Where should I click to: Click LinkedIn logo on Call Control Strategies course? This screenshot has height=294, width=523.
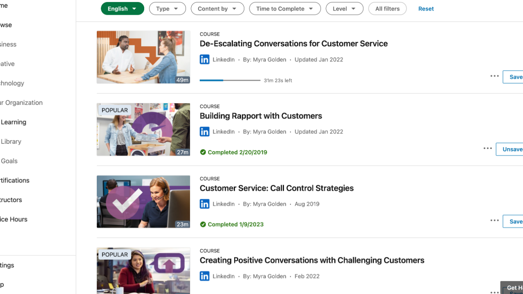coord(204,204)
